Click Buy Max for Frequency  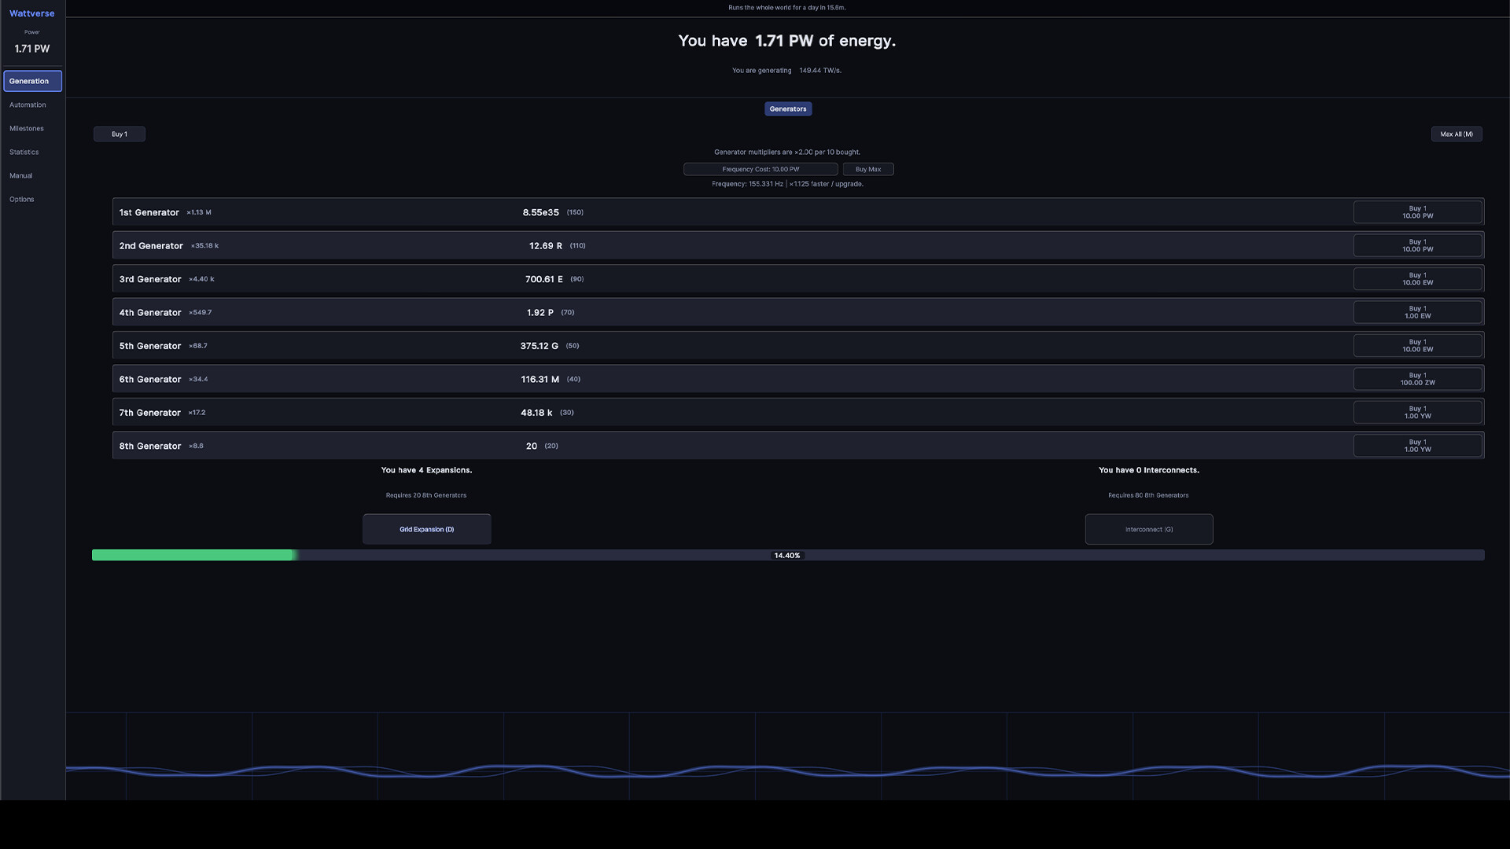[868, 169]
